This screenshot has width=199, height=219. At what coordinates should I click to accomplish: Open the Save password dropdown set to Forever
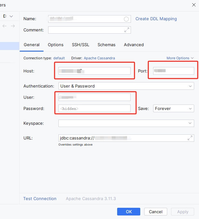click(x=173, y=108)
